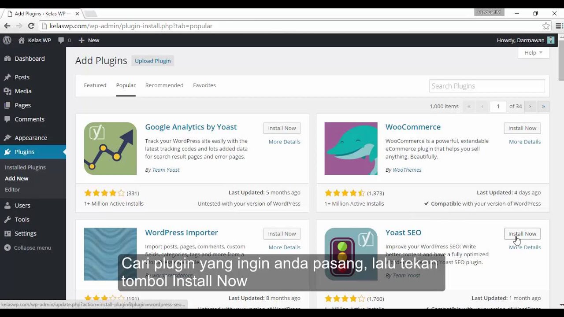Bookmark this page with star icon
Viewport: 564px width, 317px height.
pos(546,26)
